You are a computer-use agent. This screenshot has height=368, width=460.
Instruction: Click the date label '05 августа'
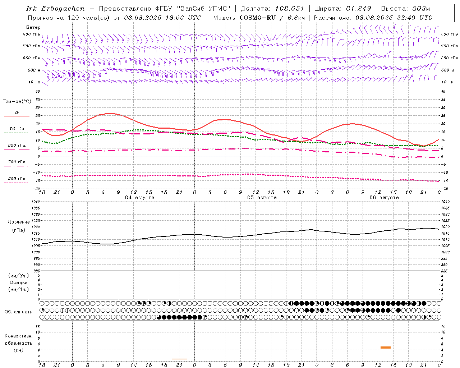click(262, 198)
